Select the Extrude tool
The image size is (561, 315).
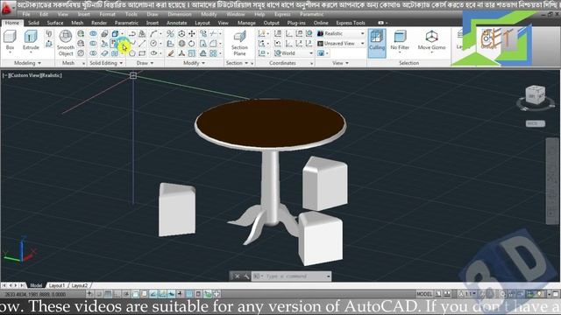[x=31, y=40]
